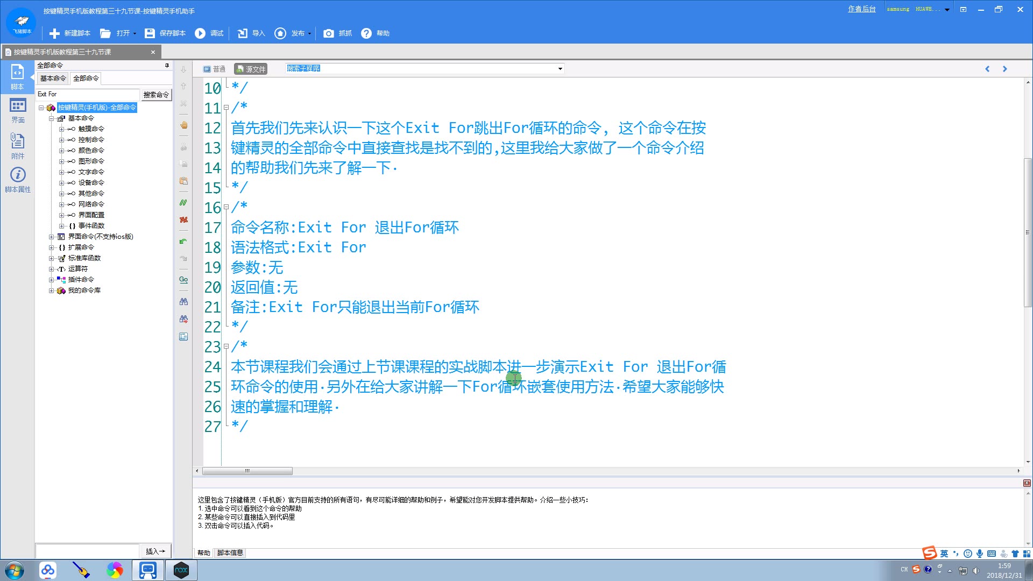Click the 新建脚本 new script button
The width and height of the screenshot is (1033, 581).
coord(70,33)
